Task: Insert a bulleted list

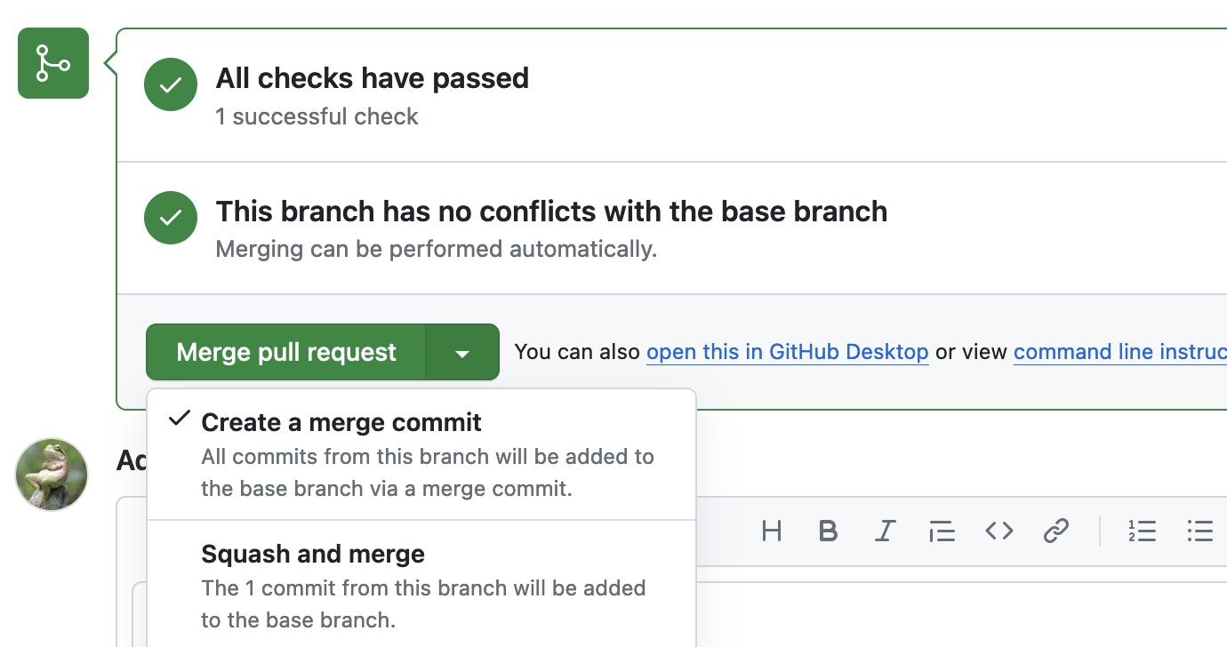Action: click(x=1199, y=531)
